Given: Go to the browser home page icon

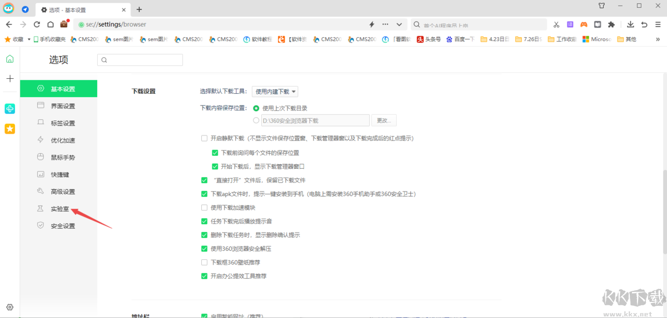Looking at the screenshot, I should click(x=51, y=24).
